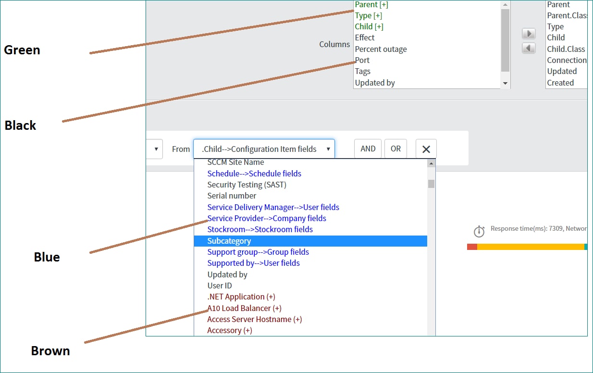Open the Schedule-->Schedule fields link
The image size is (593, 373).
(x=254, y=173)
